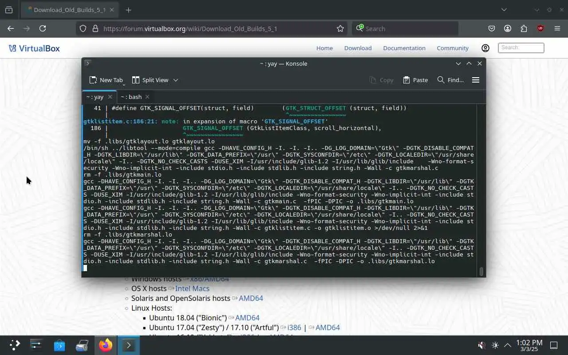Switch to the '~ : bash' Konsole tab
568x355 pixels.
(x=131, y=97)
